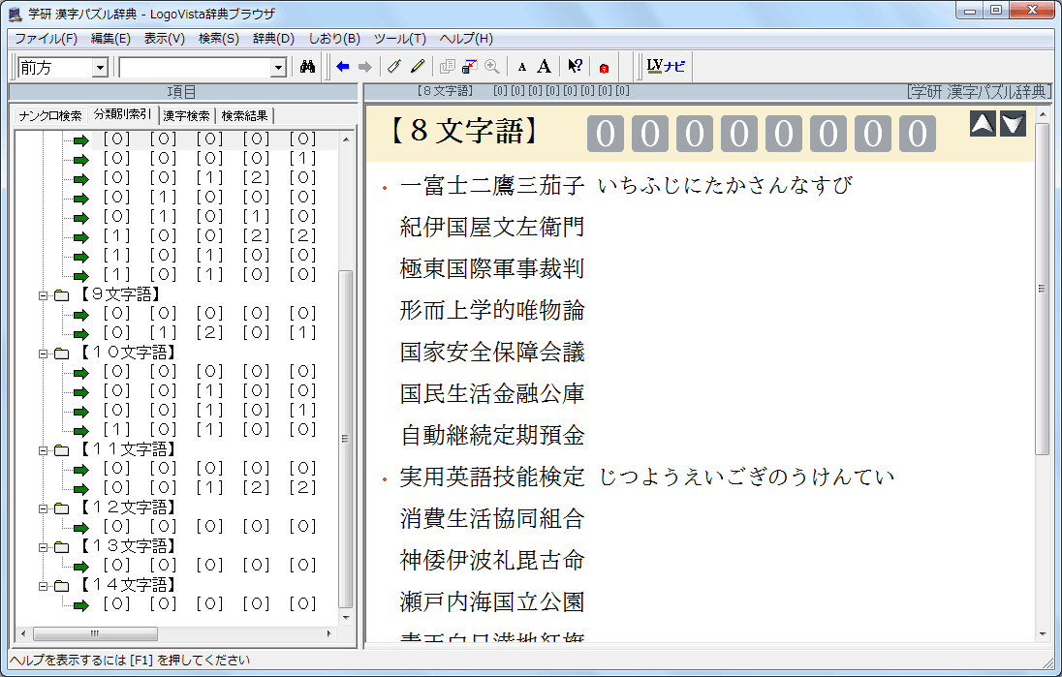Image resolution: width=1062 pixels, height=677 pixels.
Task: Click green arrow under 【12文字語】 folder
Action: (x=81, y=528)
